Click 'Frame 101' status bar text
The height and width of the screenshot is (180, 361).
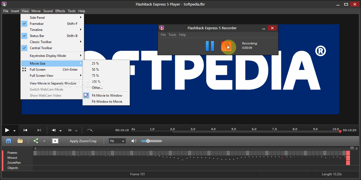tap(138, 174)
